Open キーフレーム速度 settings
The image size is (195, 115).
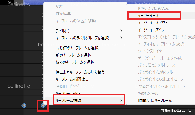point(68,93)
